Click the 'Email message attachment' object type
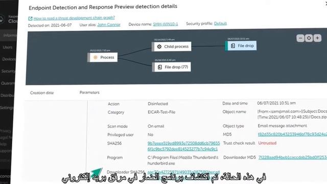 coord(282,126)
